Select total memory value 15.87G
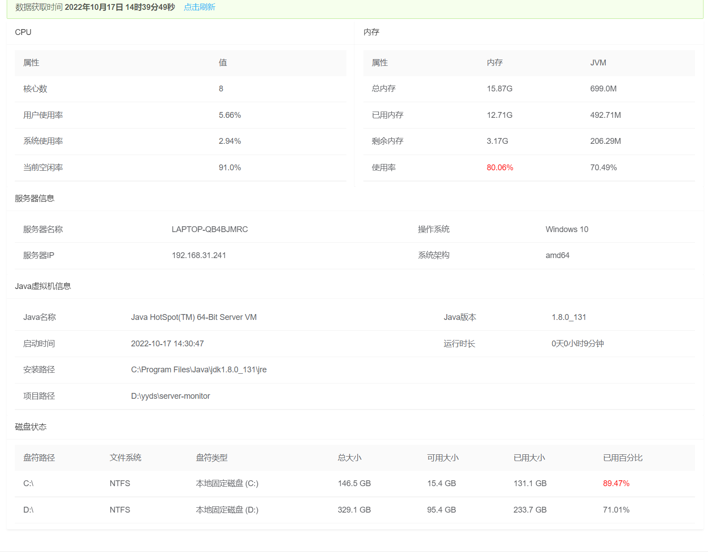 [500, 89]
